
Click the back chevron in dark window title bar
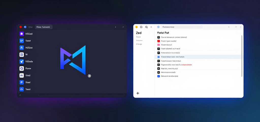point(116,27)
